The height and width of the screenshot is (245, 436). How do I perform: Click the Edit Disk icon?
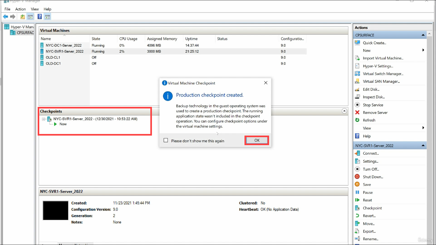click(x=357, y=89)
